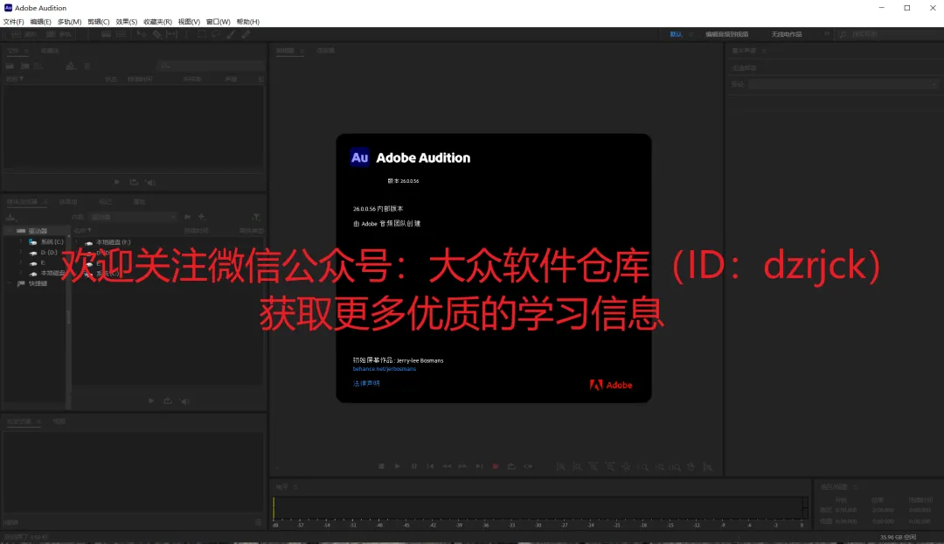Open the 多轨(M) menu
Screen dimensions: 944x544
[69, 22]
